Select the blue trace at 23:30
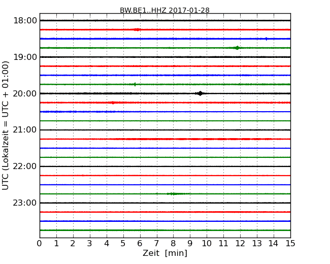This screenshot has height=264, width=330. [165, 221]
